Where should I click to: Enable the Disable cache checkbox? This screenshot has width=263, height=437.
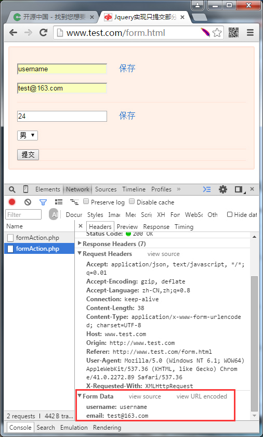tap(131, 201)
